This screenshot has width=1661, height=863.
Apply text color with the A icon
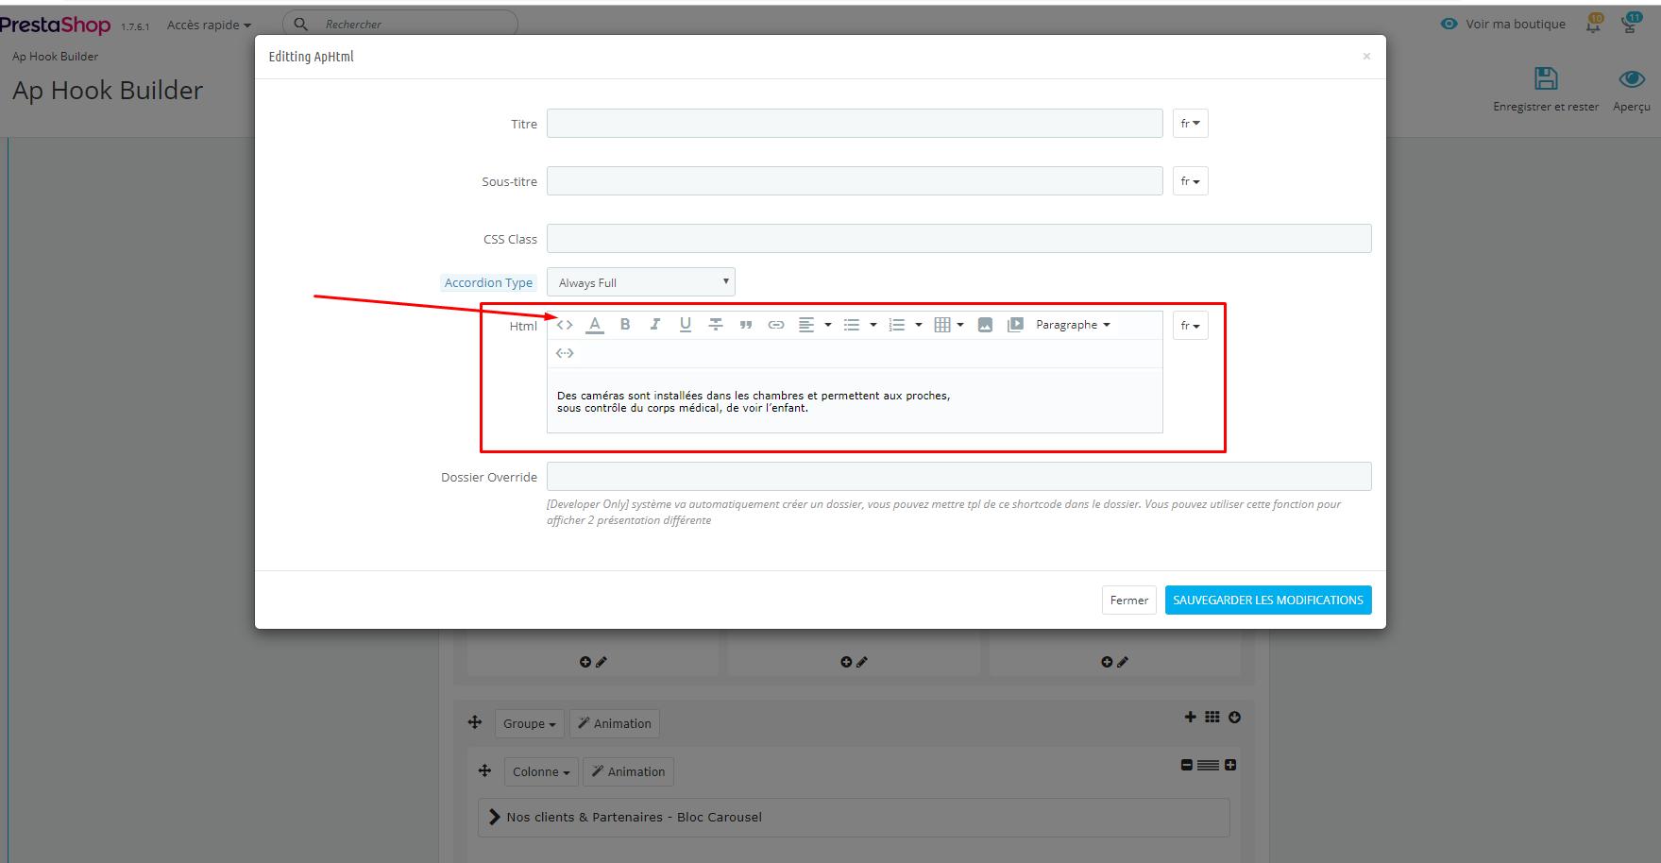(x=595, y=324)
